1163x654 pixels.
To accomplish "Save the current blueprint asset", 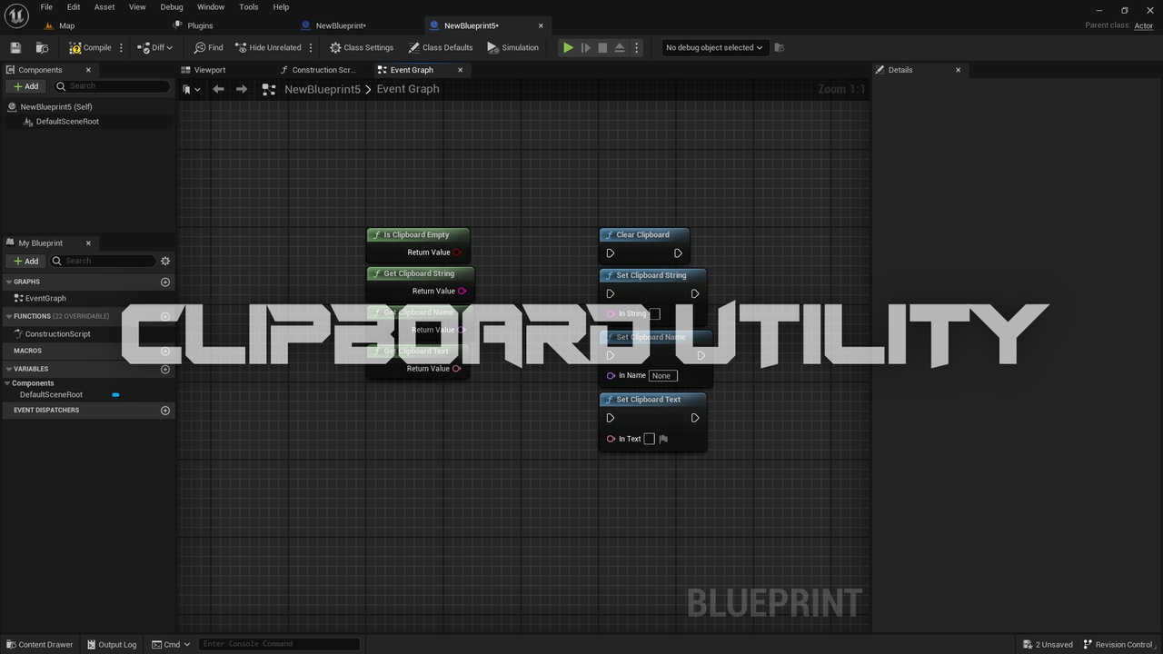I will tap(15, 47).
